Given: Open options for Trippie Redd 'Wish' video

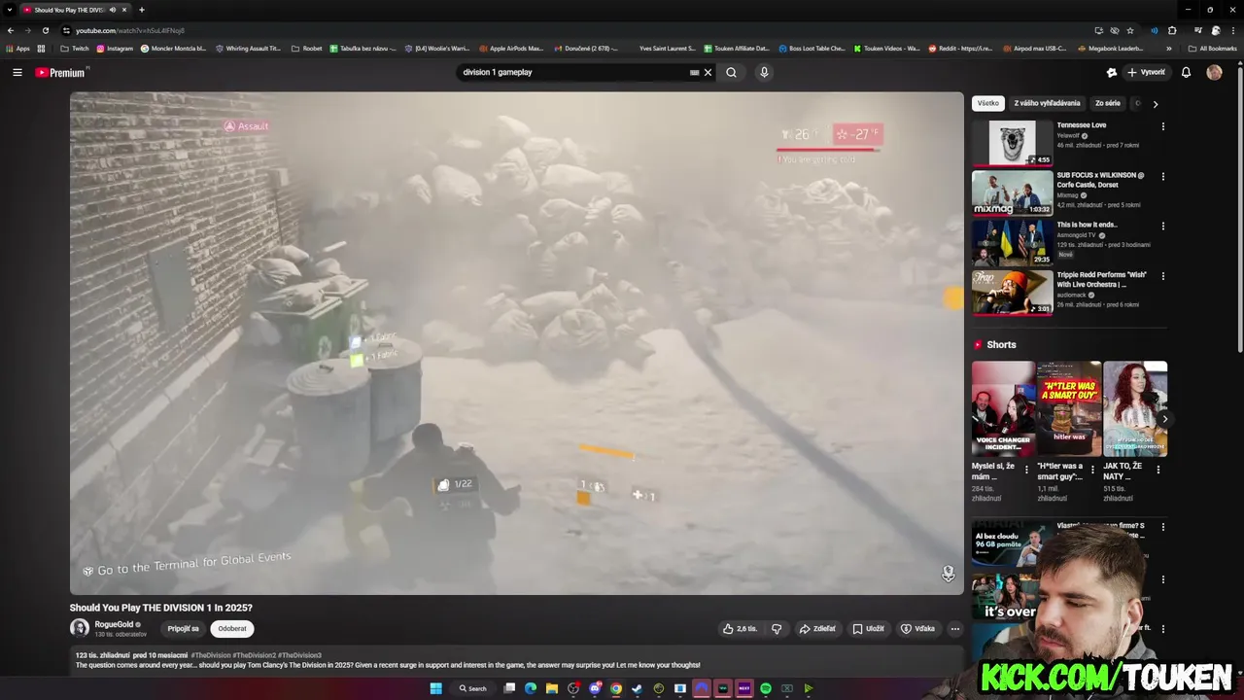Looking at the screenshot, I should 1162,275.
